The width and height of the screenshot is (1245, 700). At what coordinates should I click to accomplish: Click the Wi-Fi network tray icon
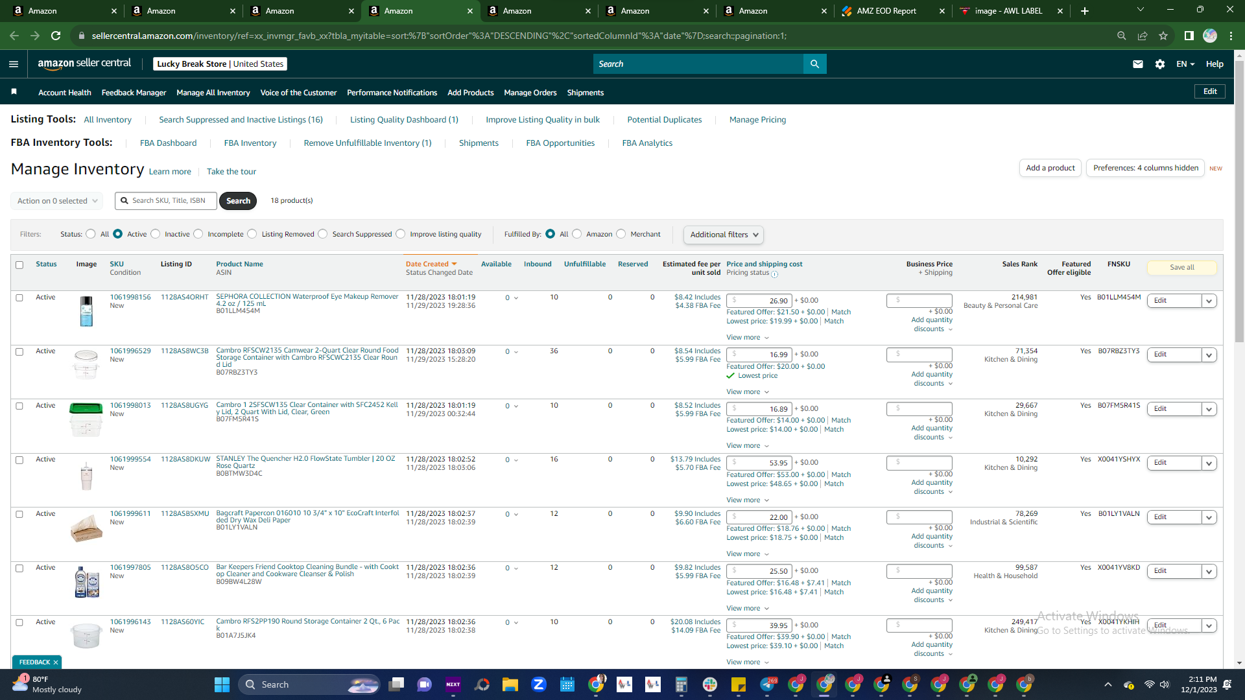click(1149, 684)
